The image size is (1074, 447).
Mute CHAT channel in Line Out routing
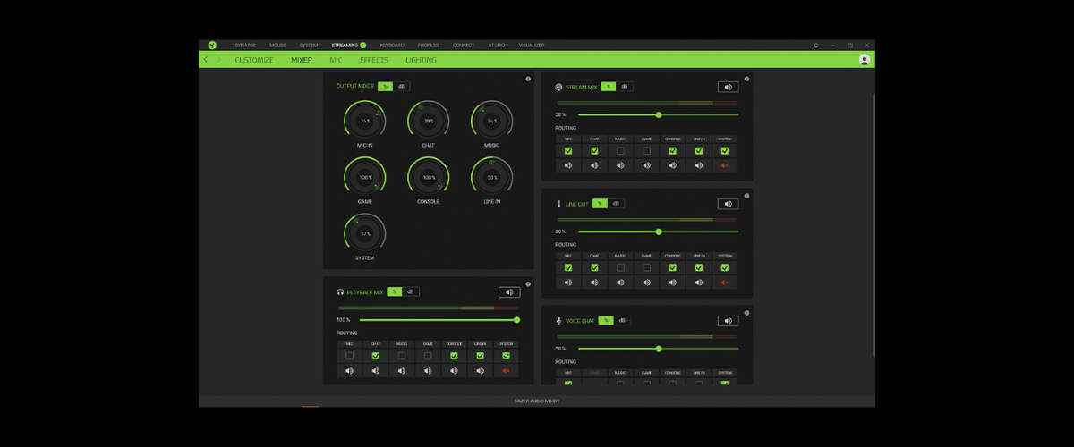[x=593, y=283]
